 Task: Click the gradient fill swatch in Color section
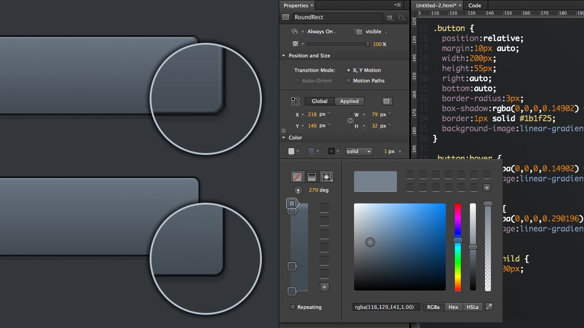pyautogui.click(x=311, y=151)
